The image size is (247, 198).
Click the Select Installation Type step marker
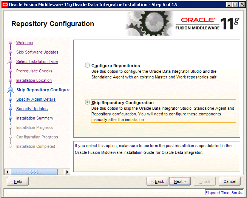(11, 61)
